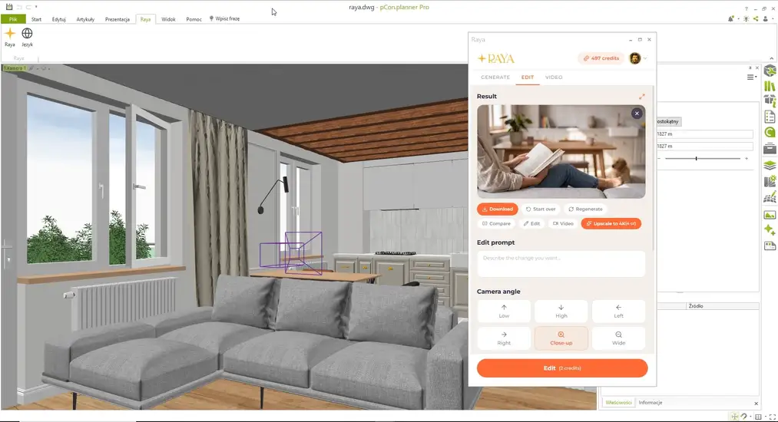Click the slider track in properties panel
The width and height of the screenshot is (778, 422).
tap(703, 159)
